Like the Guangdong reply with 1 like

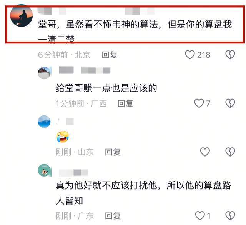coord(200,216)
